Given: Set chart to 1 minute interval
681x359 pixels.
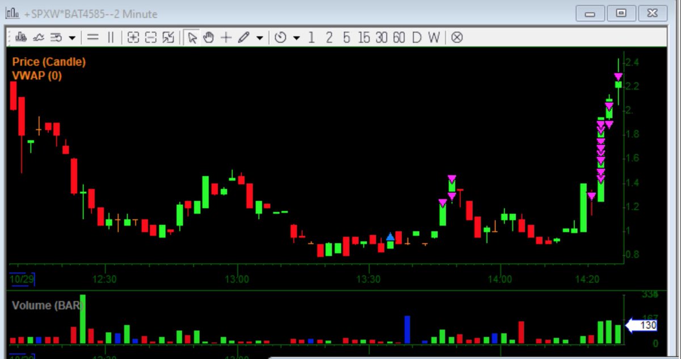Looking at the screenshot, I should click(311, 37).
